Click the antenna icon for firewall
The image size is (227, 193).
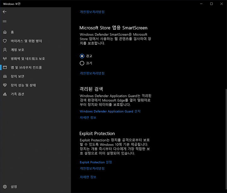coord(5,58)
